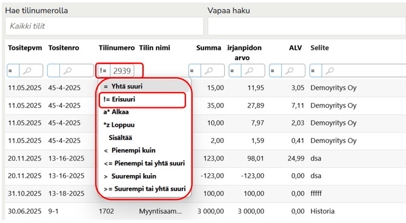
Task: Choose '!= Erisuuri' from operator list
Action: point(142,99)
